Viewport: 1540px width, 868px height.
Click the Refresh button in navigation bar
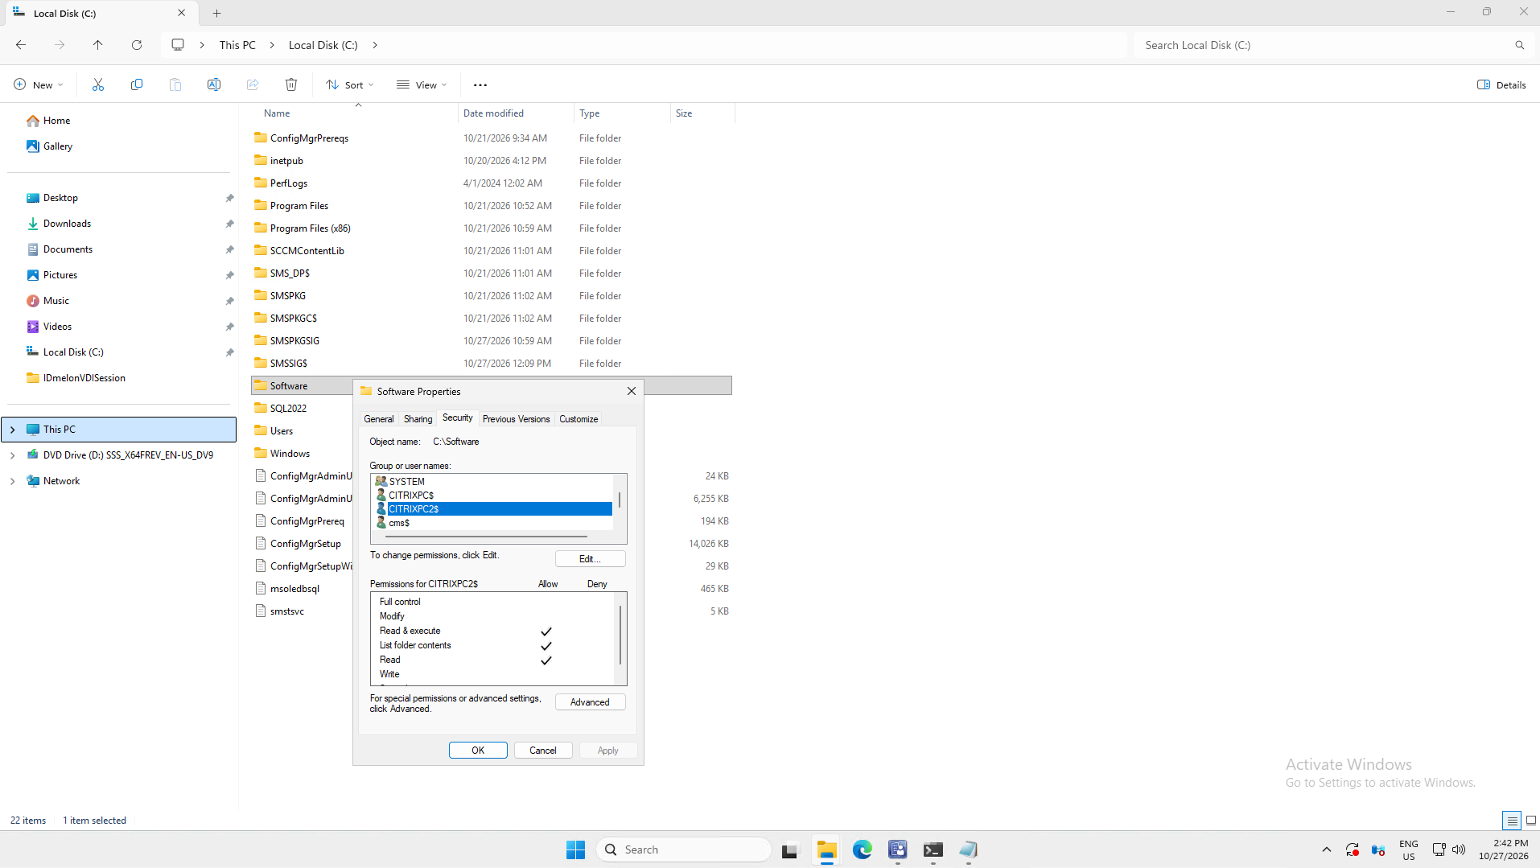(137, 45)
